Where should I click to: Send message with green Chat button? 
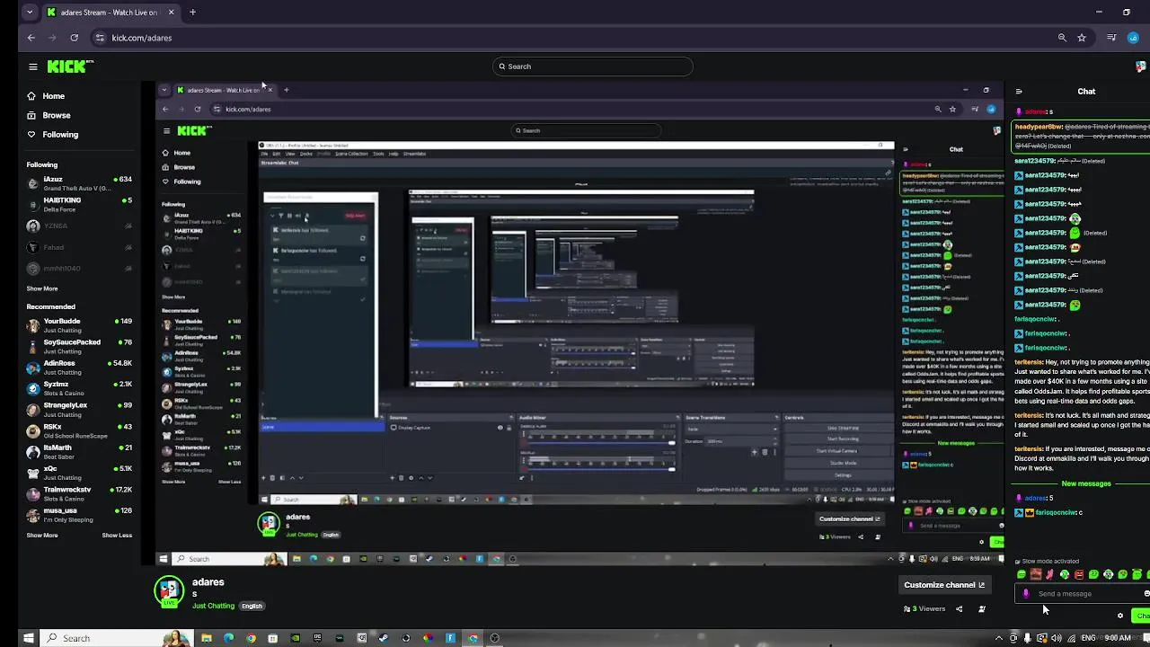(x=1141, y=616)
